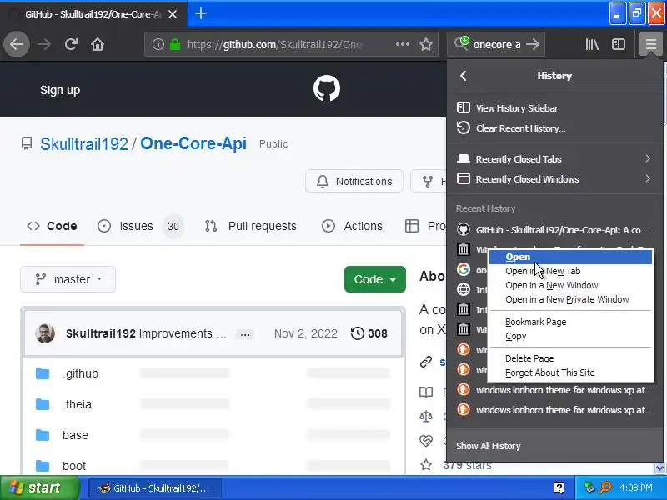Open the base folder name
Image resolution: width=667 pixels, height=500 pixels.
pos(75,435)
